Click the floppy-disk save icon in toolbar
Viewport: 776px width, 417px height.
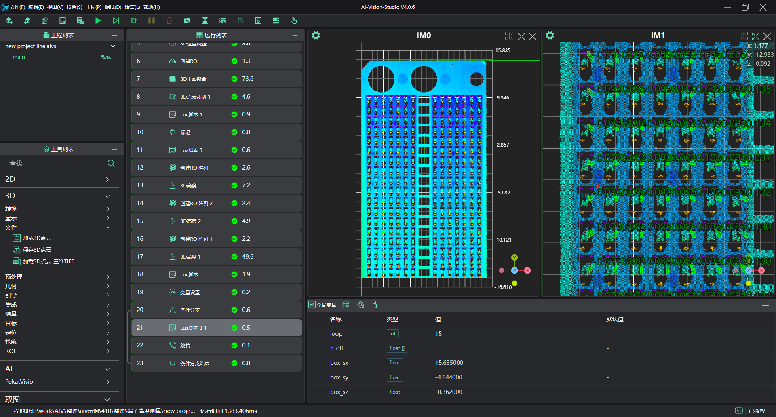click(62, 21)
